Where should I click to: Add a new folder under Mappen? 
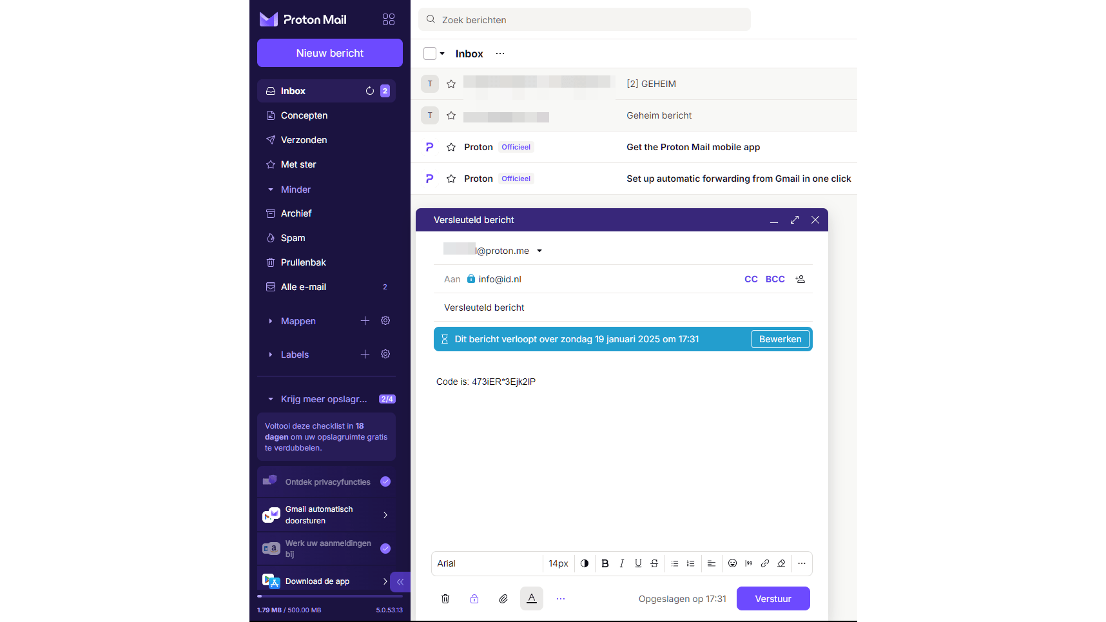365,320
